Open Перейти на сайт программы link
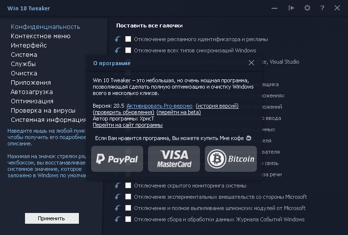The width and height of the screenshot is (348, 235). coord(127,125)
